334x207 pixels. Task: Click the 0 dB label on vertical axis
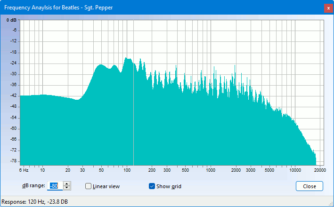pos(12,20)
